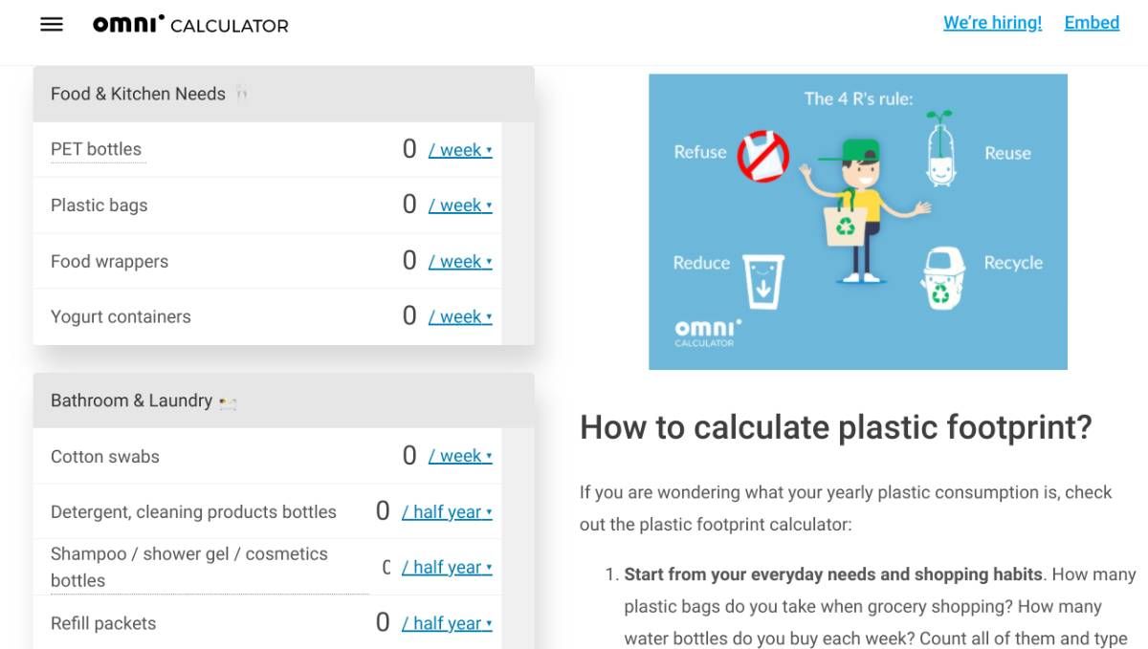This screenshot has width=1148, height=649.
Task: Open the Detergent bottles half year dropdown
Action: click(x=447, y=511)
